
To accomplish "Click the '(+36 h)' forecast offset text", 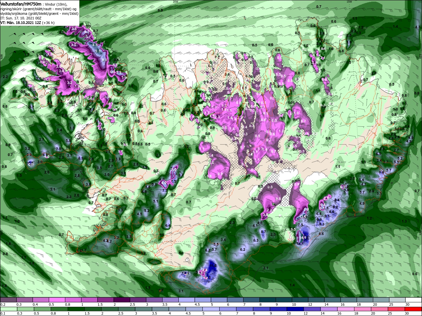I will tap(48, 23).
